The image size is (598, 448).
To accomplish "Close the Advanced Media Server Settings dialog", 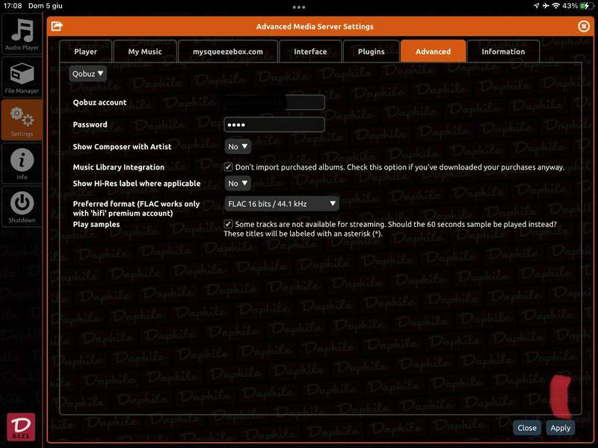I will pos(584,26).
